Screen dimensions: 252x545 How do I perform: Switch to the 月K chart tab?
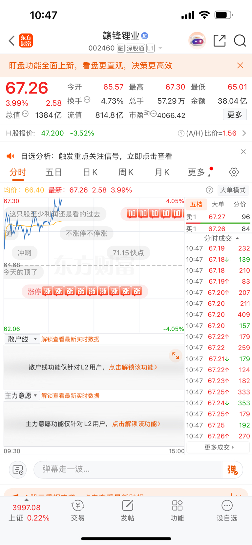pyautogui.click(x=162, y=172)
